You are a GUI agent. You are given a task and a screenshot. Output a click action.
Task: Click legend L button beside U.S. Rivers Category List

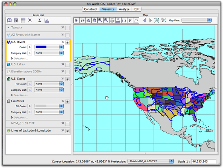click(x=30, y=53)
